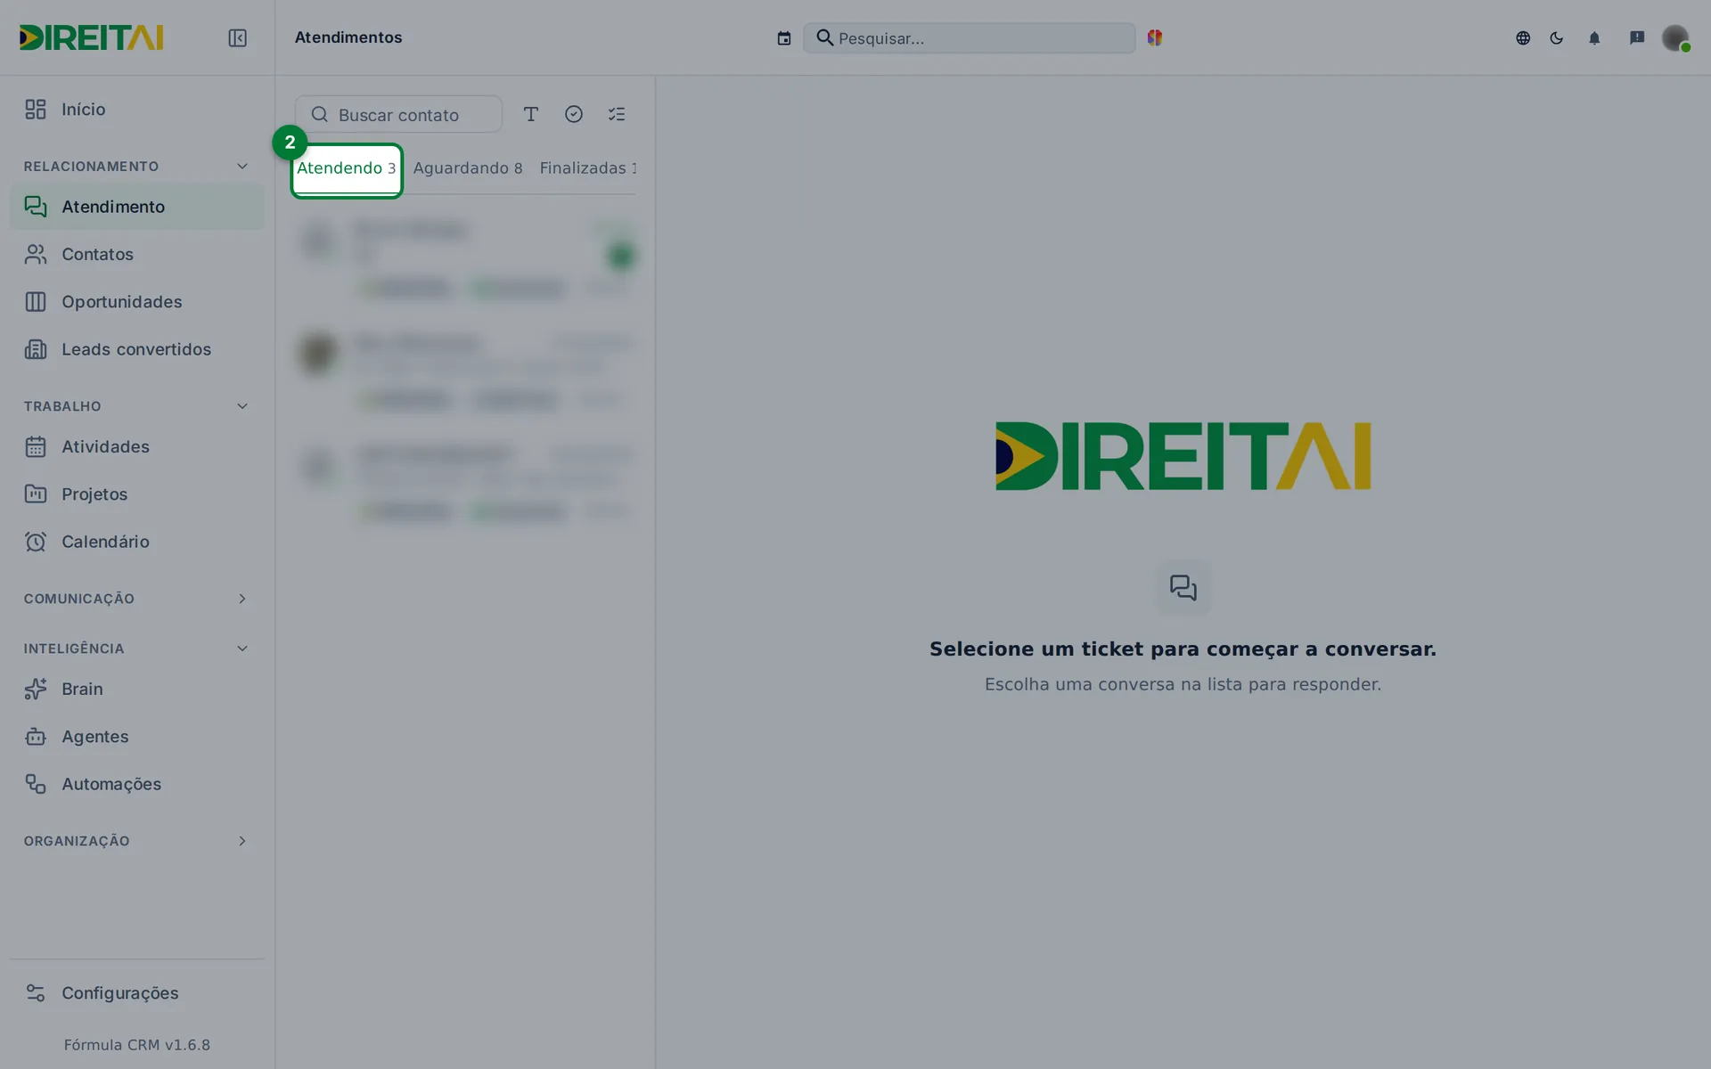Open Oportunidades in the sidebar

click(x=137, y=302)
